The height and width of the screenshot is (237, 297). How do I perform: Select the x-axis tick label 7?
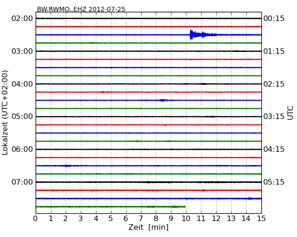coord(141,219)
